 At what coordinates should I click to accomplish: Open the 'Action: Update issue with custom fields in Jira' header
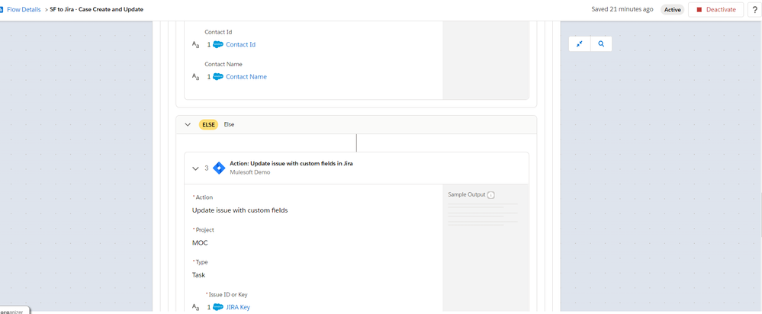click(x=291, y=164)
